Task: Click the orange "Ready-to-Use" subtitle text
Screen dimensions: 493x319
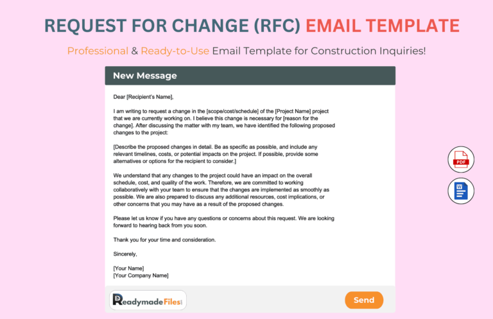Action: click(175, 51)
